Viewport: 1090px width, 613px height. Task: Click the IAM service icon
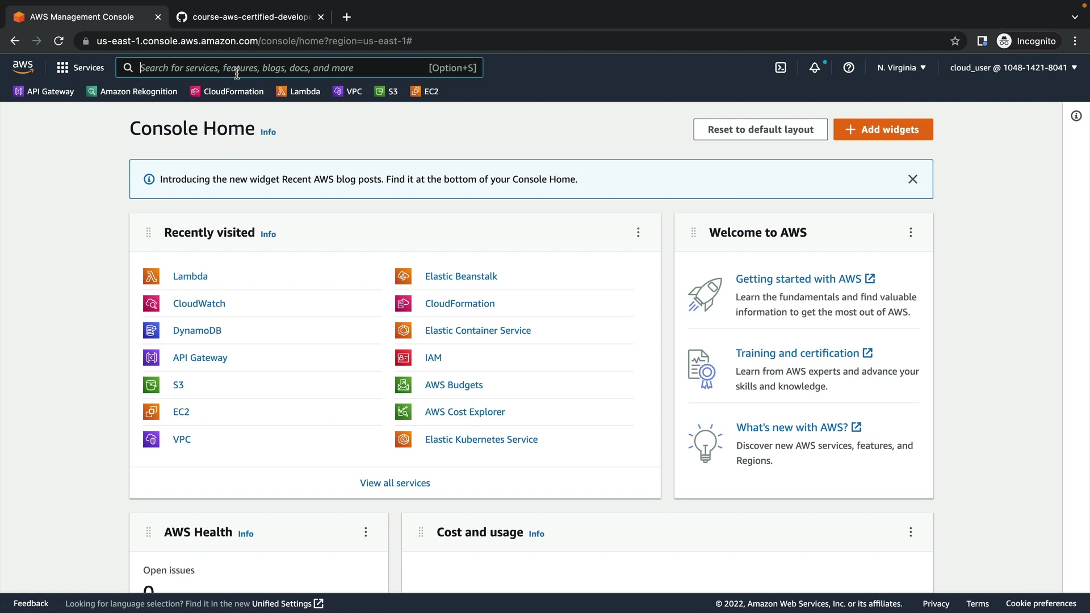pyautogui.click(x=403, y=358)
